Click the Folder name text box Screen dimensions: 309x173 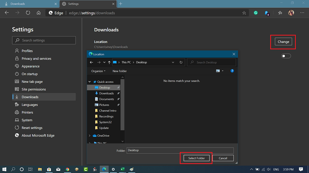pos(180,151)
